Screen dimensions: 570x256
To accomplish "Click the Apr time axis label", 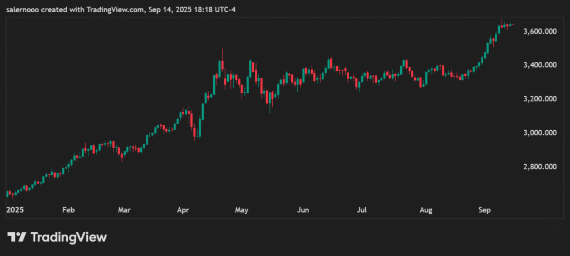I will [182, 210].
